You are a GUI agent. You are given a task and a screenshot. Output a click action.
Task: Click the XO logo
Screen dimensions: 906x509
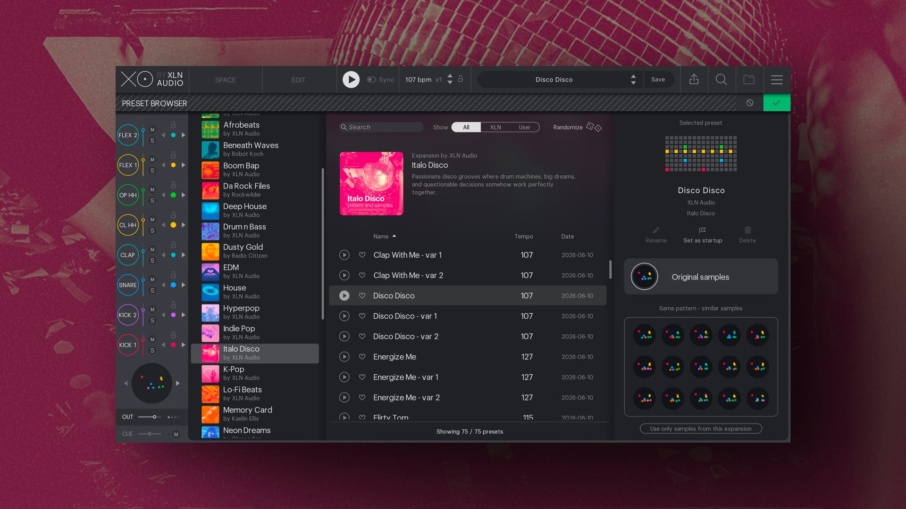click(x=137, y=79)
